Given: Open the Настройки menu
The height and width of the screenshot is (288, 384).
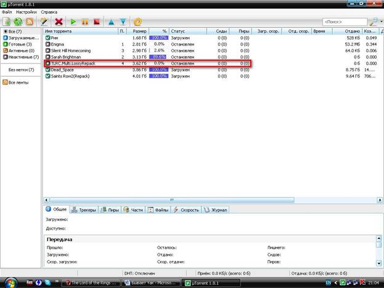Looking at the screenshot, I should tap(26, 12).
